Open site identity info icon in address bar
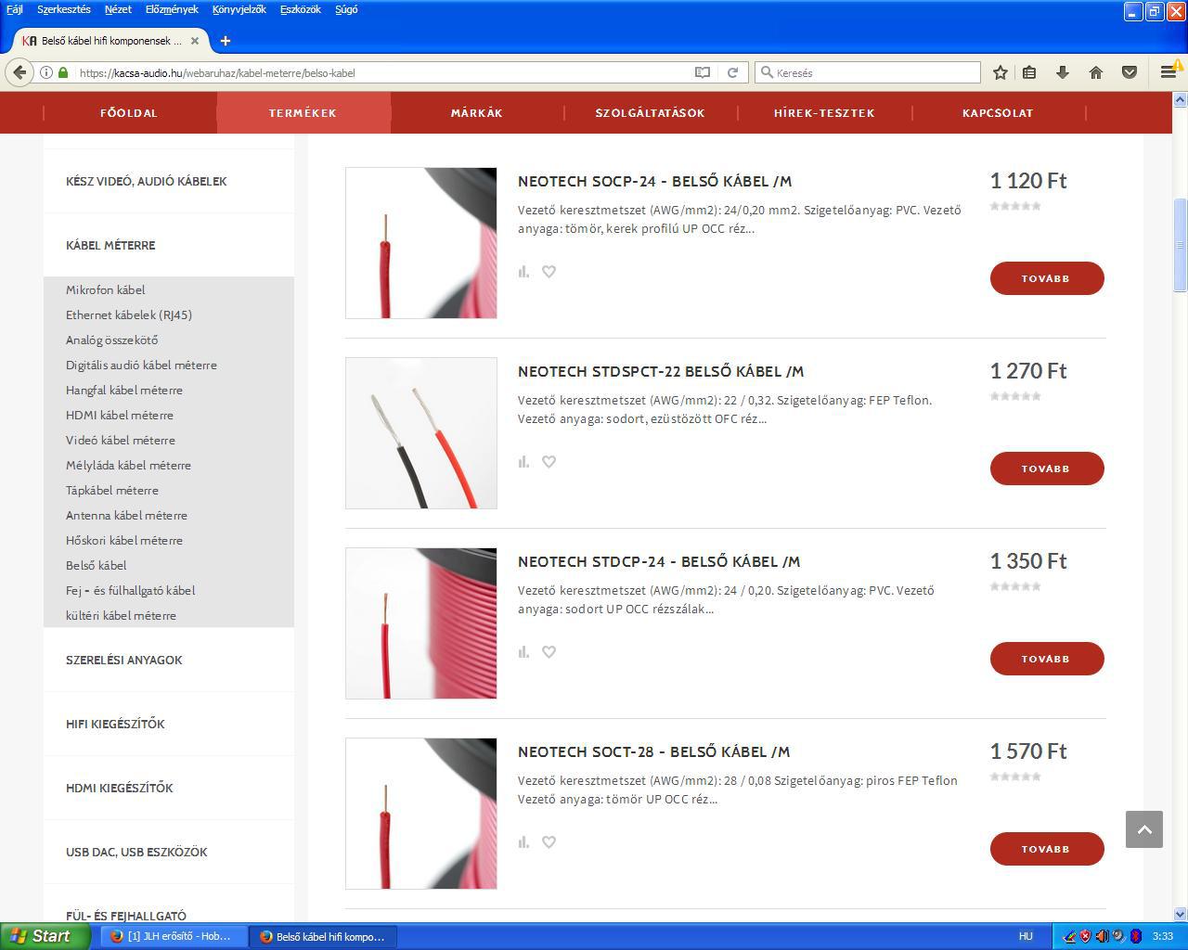1188x950 pixels. pos(45,72)
